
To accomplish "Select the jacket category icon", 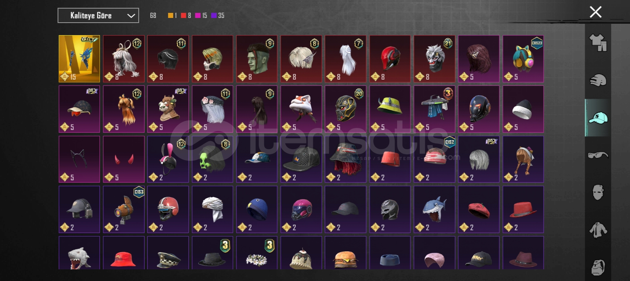I will (598, 230).
